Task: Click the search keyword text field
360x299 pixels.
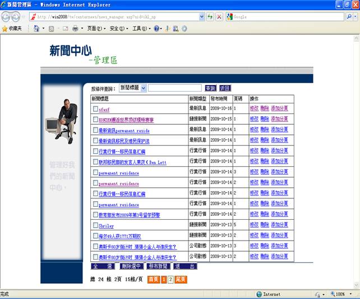Action: pos(175,88)
